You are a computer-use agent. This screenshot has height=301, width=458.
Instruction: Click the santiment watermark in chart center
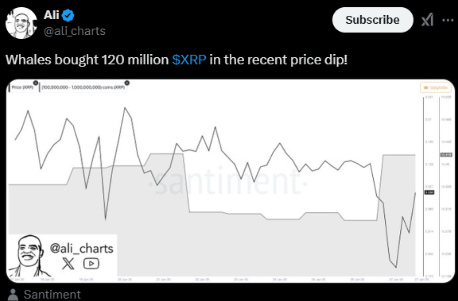(x=228, y=183)
